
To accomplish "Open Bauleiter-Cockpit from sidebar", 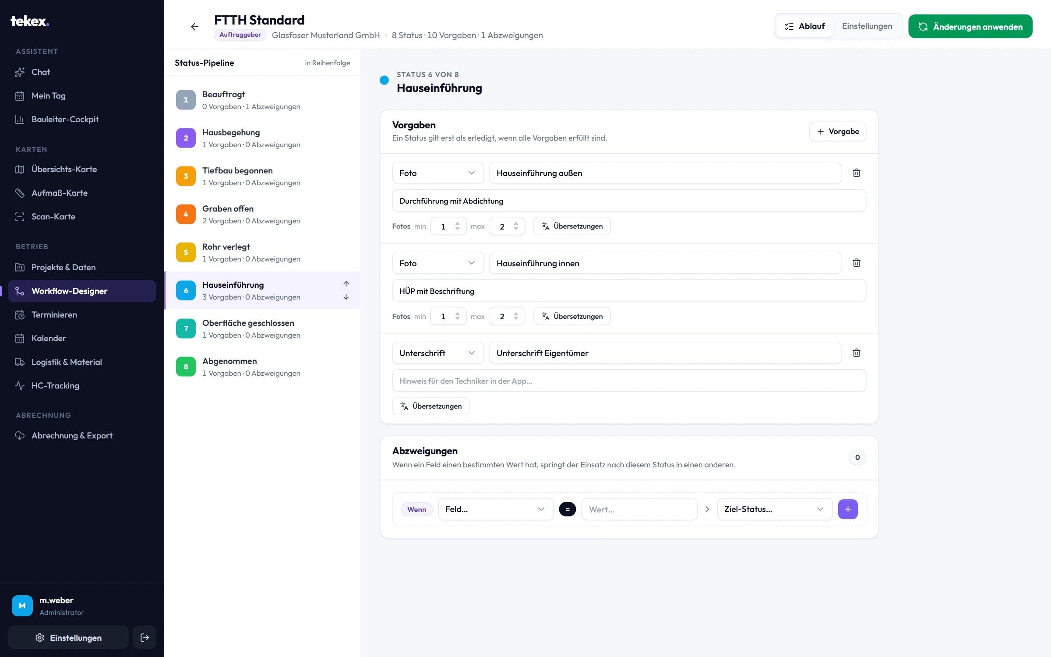I will pyautogui.click(x=82, y=119).
